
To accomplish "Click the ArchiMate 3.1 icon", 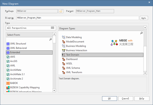I will tap(8, 75).
